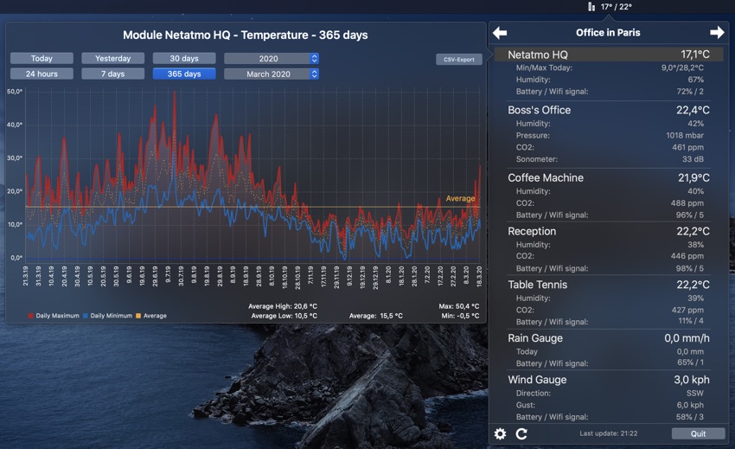Refresh data with circular arrow icon

pyautogui.click(x=521, y=434)
